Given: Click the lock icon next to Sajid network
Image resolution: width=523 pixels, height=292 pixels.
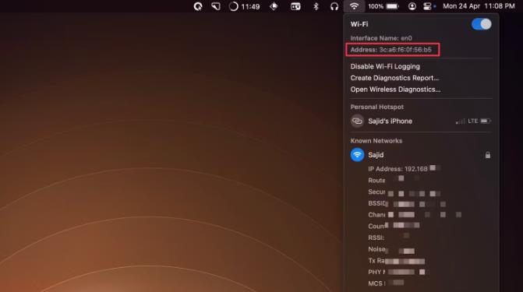Looking at the screenshot, I should 488,155.
